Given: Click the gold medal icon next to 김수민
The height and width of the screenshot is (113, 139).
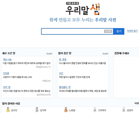Looking at the screenshot, I should [8, 110].
